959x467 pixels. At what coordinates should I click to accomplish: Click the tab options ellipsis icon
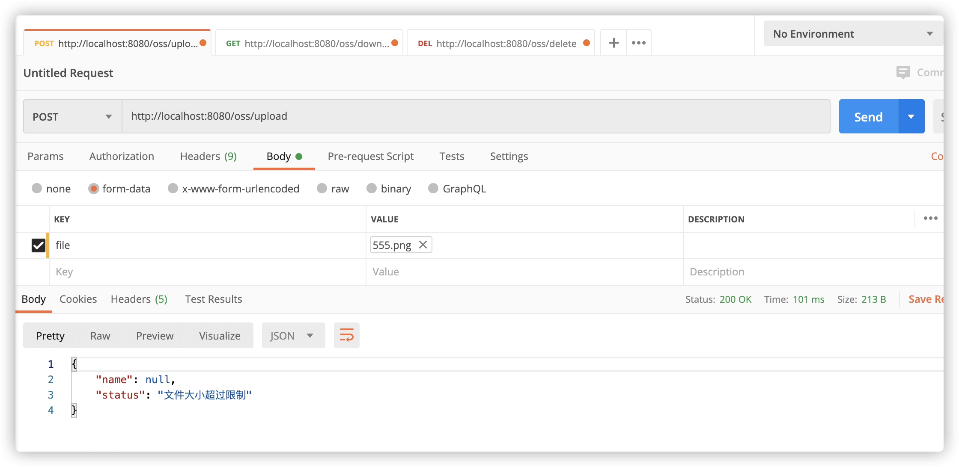pyautogui.click(x=638, y=43)
